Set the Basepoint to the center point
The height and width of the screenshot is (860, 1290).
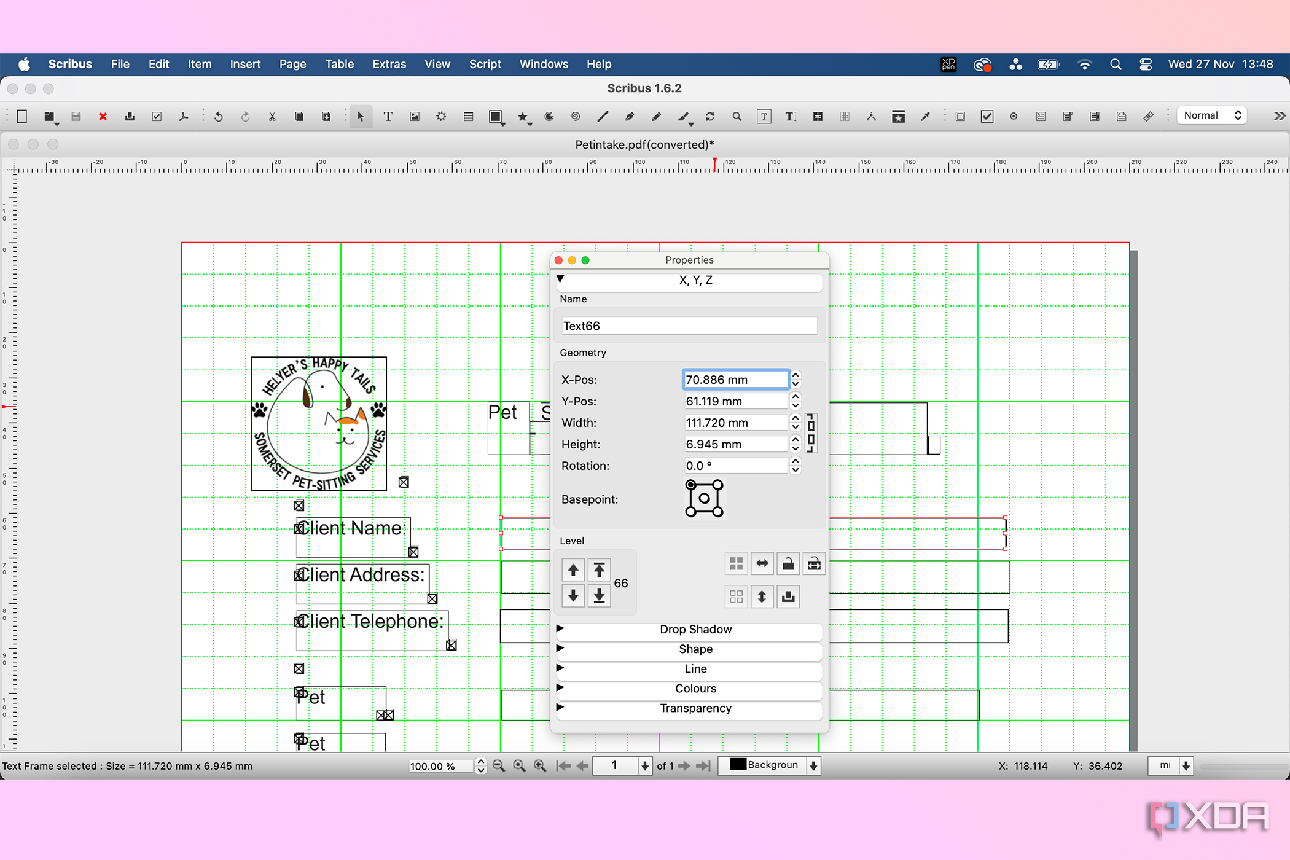(705, 499)
